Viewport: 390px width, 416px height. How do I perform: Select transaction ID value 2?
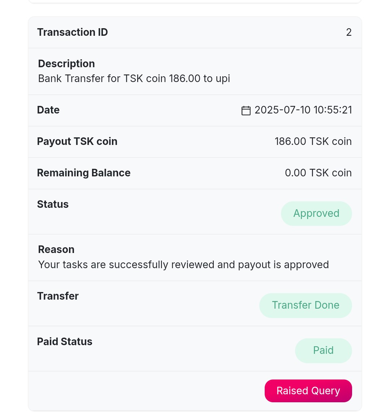[349, 32]
